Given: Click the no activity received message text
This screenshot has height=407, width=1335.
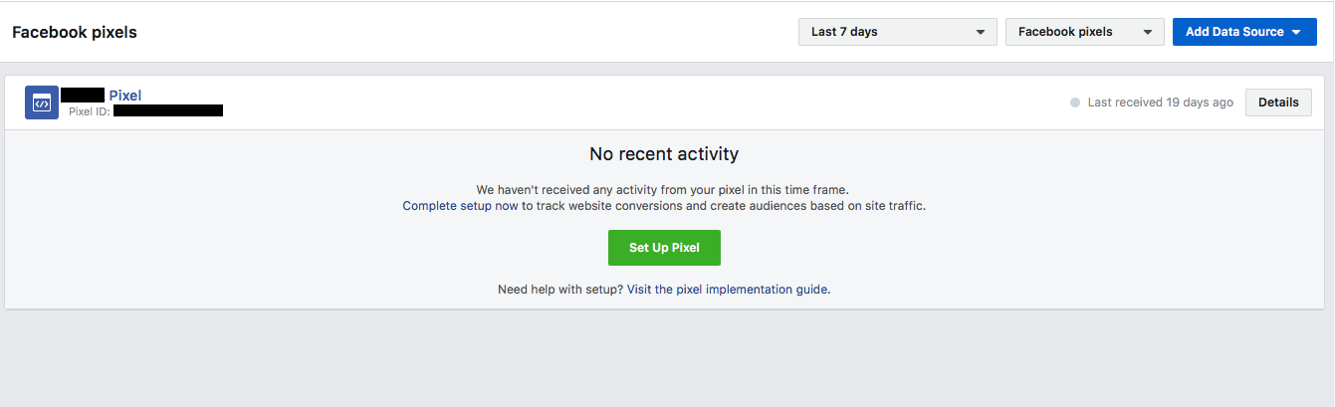Looking at the screenshot, I should [x=662, y=189].
